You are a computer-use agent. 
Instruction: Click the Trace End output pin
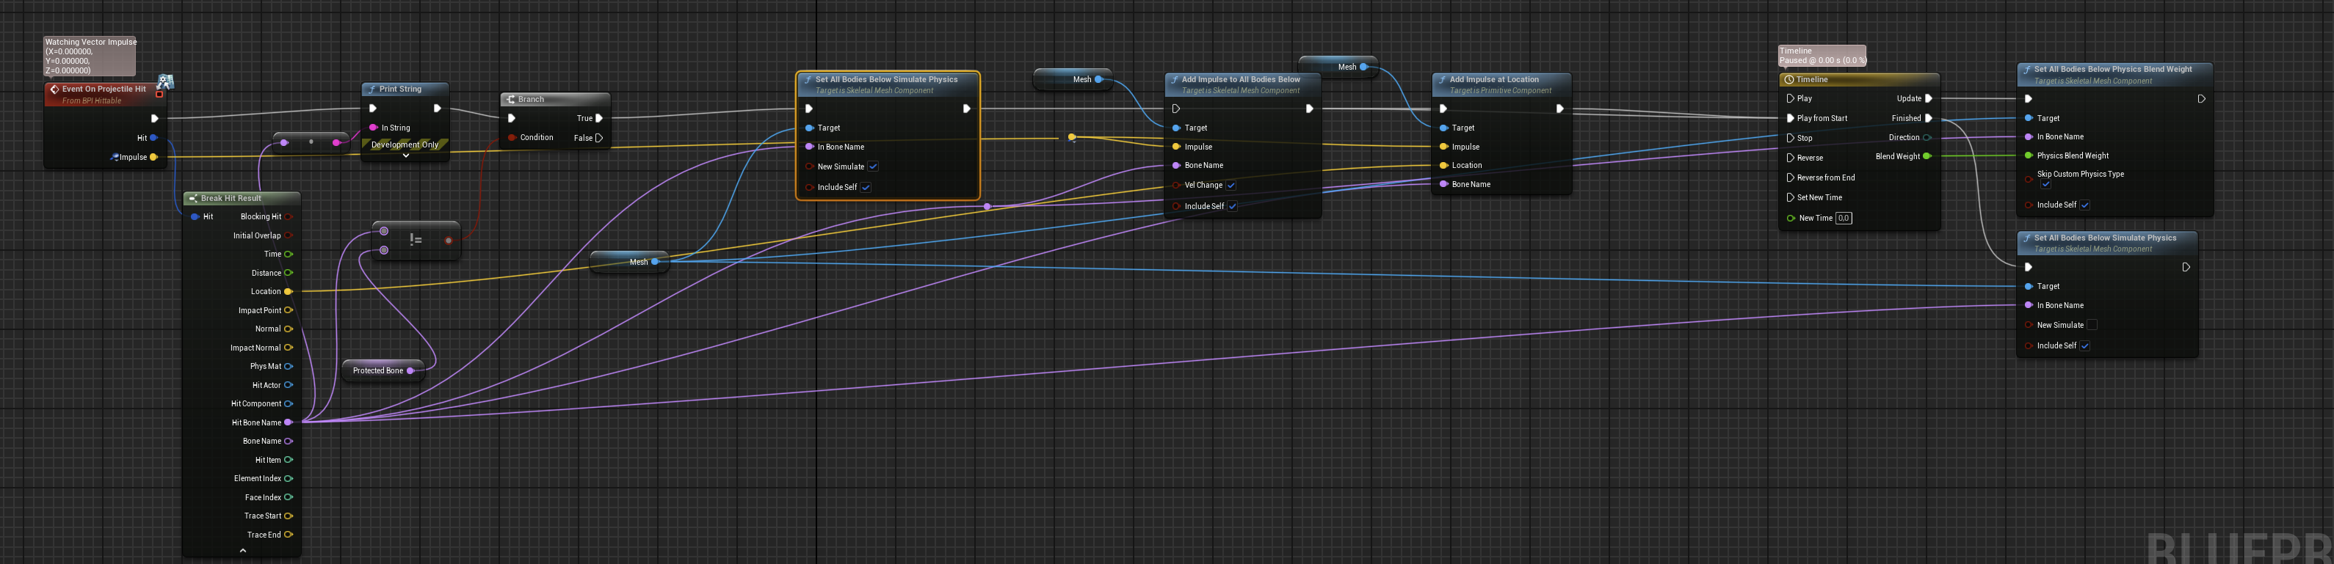pos(289,535)
